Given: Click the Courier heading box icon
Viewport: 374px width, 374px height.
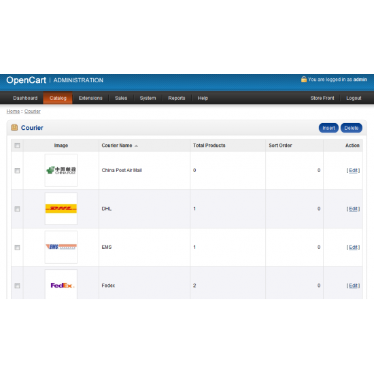Looking at the screenshot, I should pos(14,128).
